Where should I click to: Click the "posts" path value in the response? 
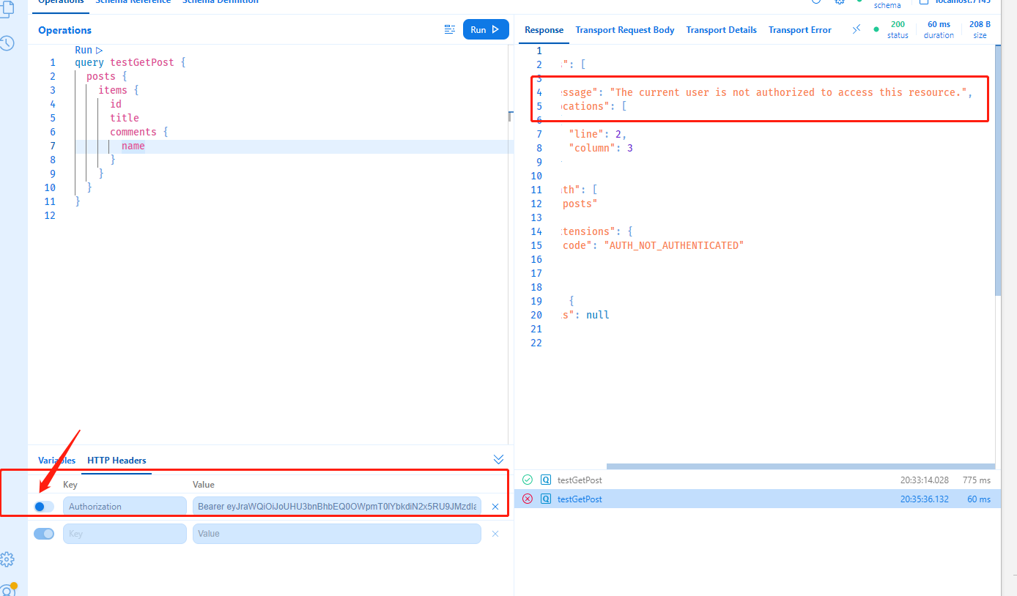pos(580,204)
